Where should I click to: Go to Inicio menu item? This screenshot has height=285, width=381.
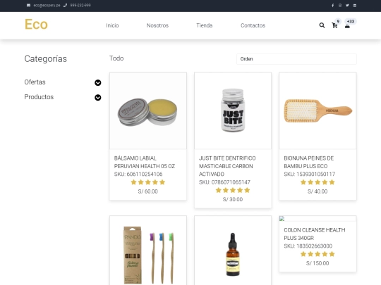112,25
